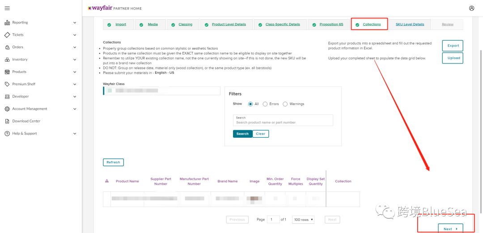Expand the Account Management chevron

pos(75,109)
